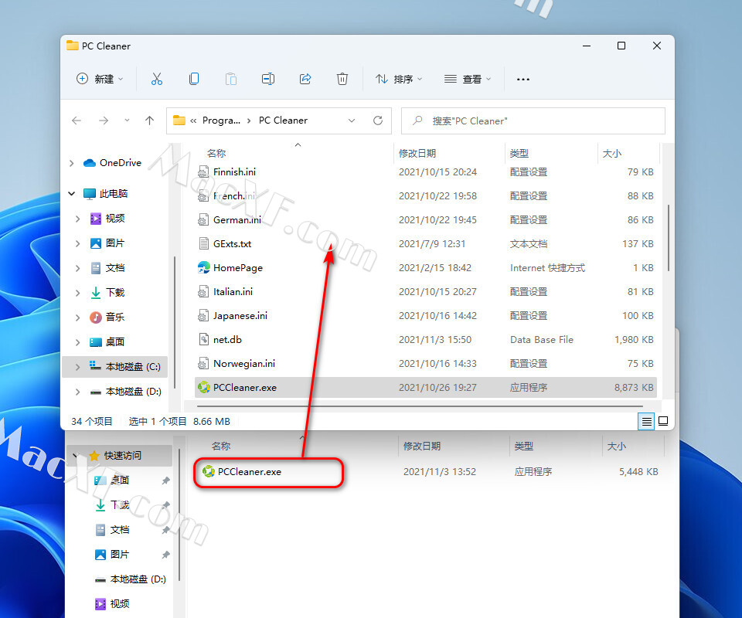Screen dimensions: 742x618
Task: Open the address bar history dropdown chevron
Action: tap(352, 121)
